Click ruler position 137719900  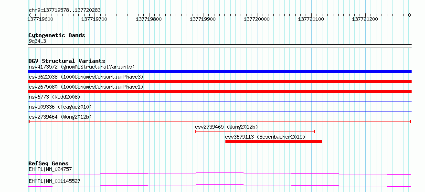[x=203, y=19]
